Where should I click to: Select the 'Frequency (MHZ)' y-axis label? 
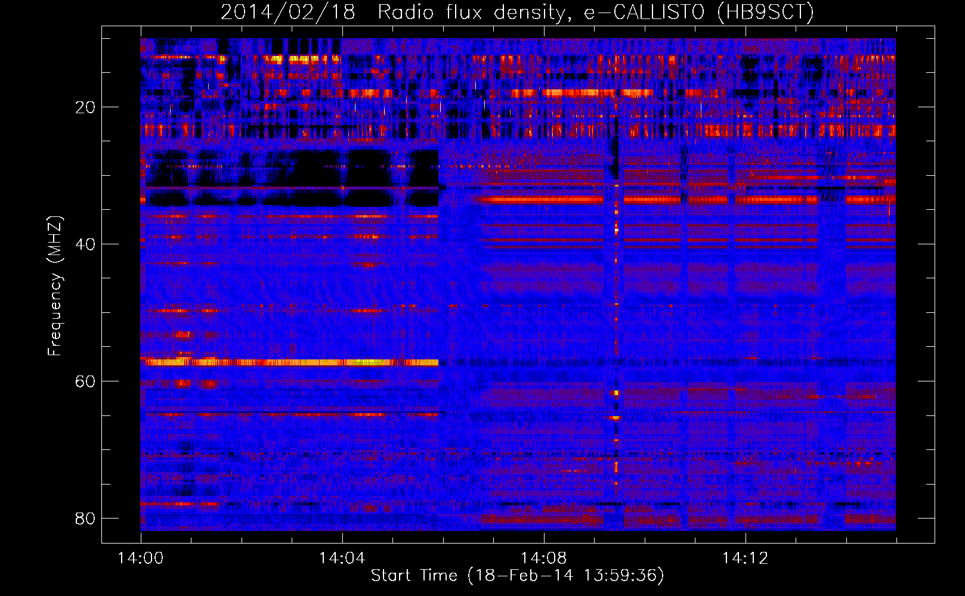55,286
